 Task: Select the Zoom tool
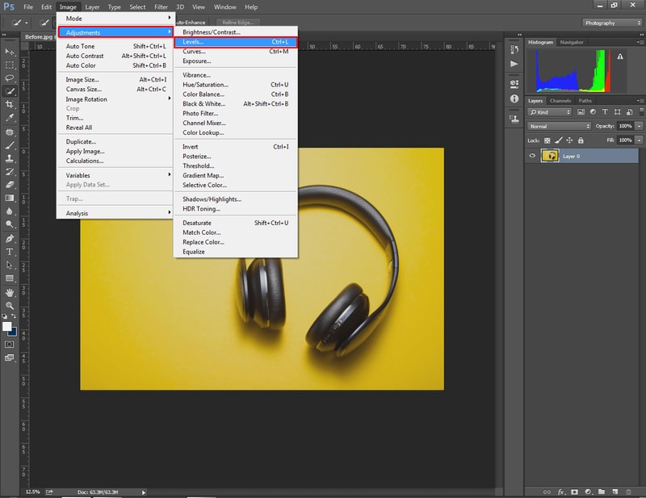point(9,306)
